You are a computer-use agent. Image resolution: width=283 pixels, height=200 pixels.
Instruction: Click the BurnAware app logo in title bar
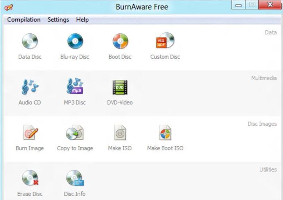coord(9,7)
